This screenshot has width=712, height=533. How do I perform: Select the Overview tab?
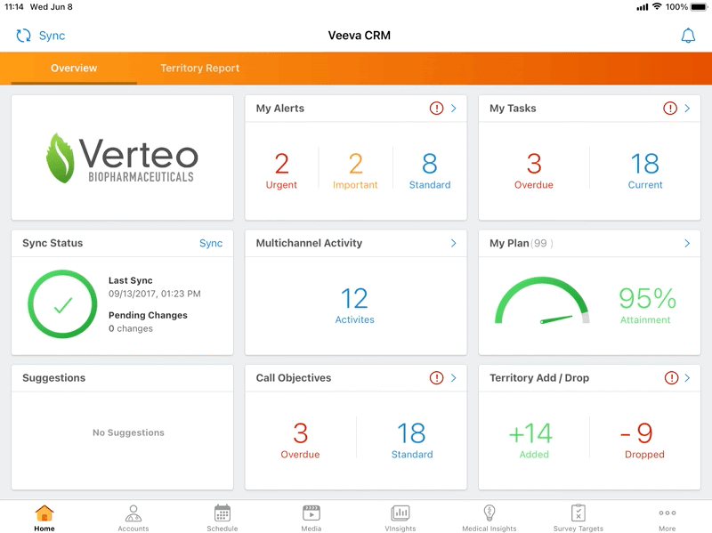[x=74, y=69]
